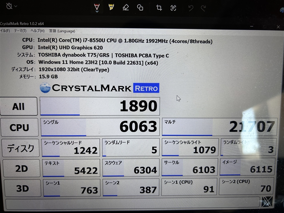Screen dimensions: 284x213
Task: Click the テキスト score 5422
Action: tap(71, 168)
